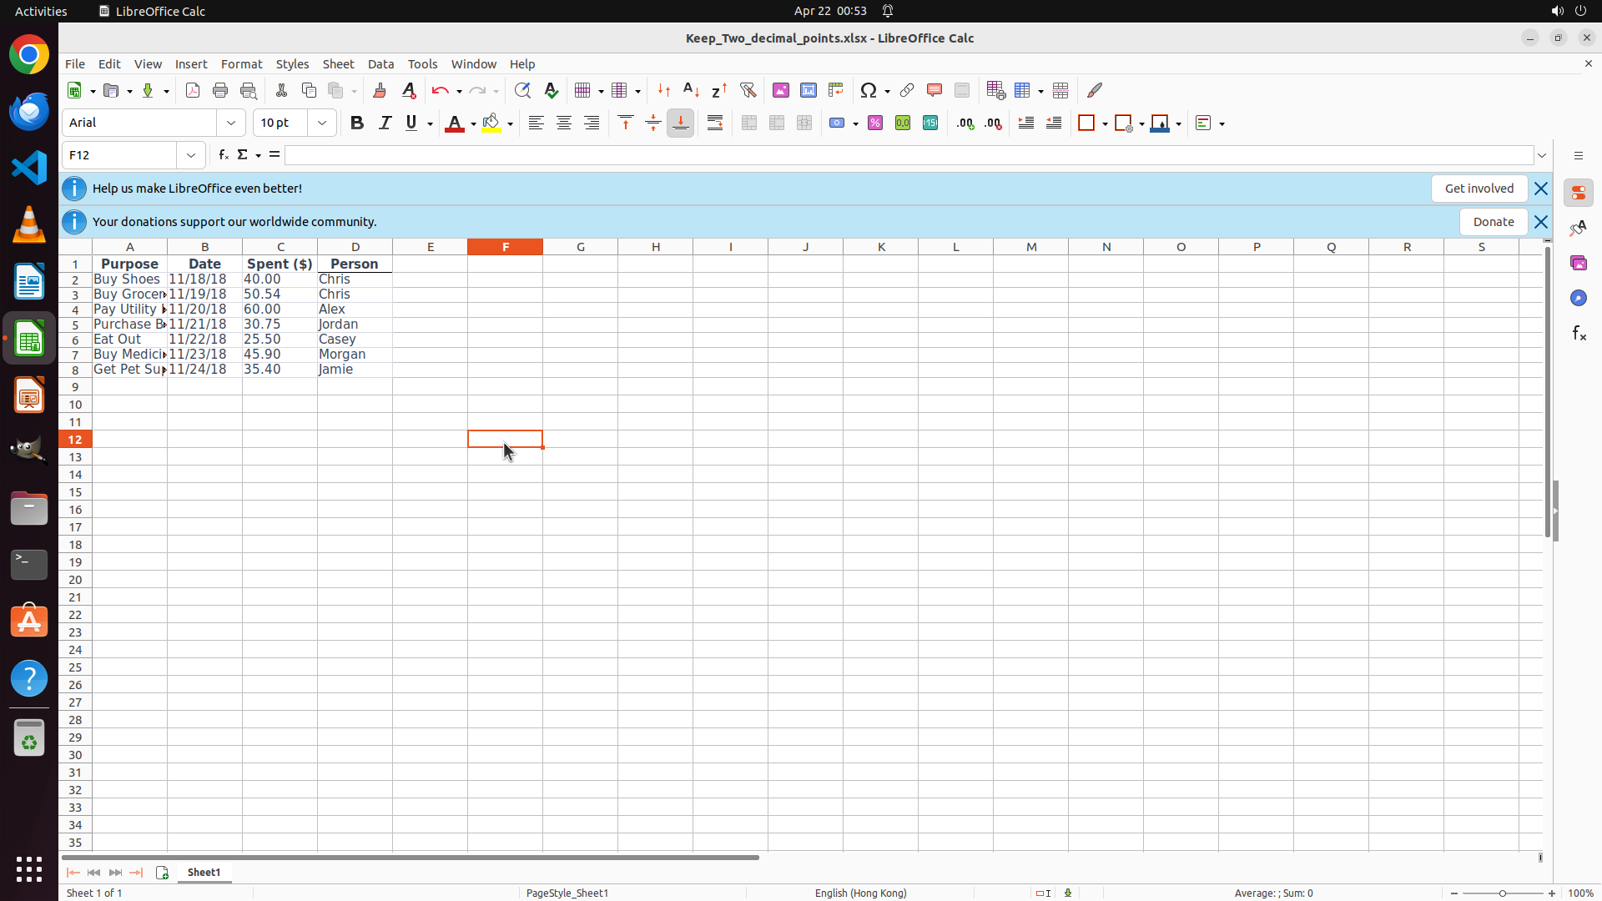This screenshot has width=1602, height=901.
Task: Click the Format as Percent icon
Action: [875, 123]
